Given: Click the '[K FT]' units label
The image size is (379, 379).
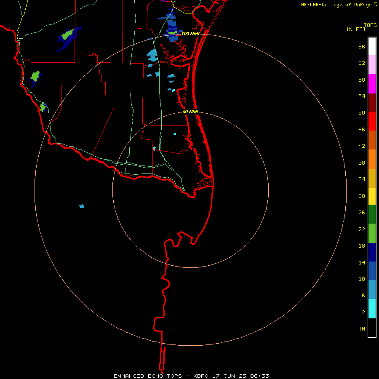Looking at the screenshot, I should 356,29.
